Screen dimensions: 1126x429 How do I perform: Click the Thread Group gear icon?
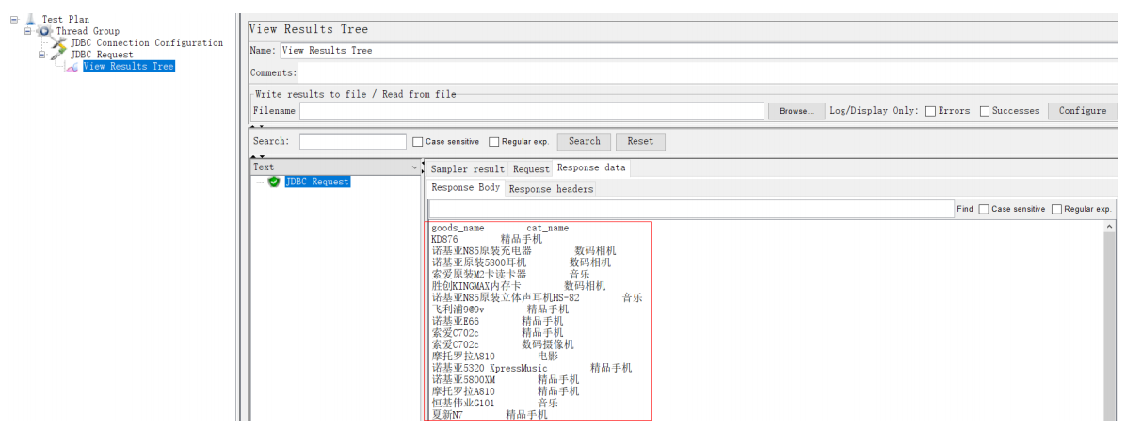44,32
